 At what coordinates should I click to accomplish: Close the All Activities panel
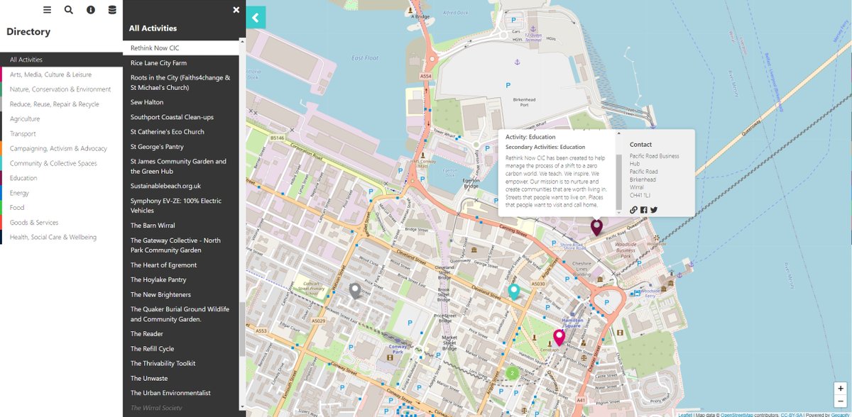(x=236, y=9)
